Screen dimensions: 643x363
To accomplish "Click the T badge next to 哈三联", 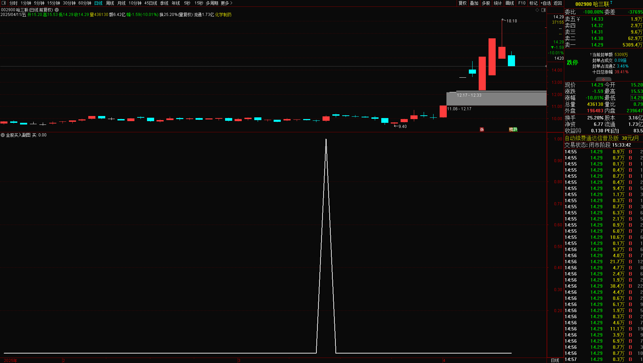I will coord(611,2).
